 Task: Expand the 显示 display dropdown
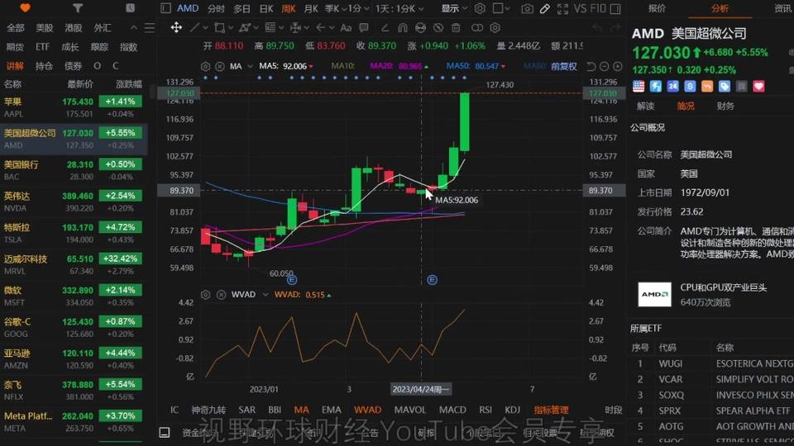pyautogui.click(x=454, y=8)
